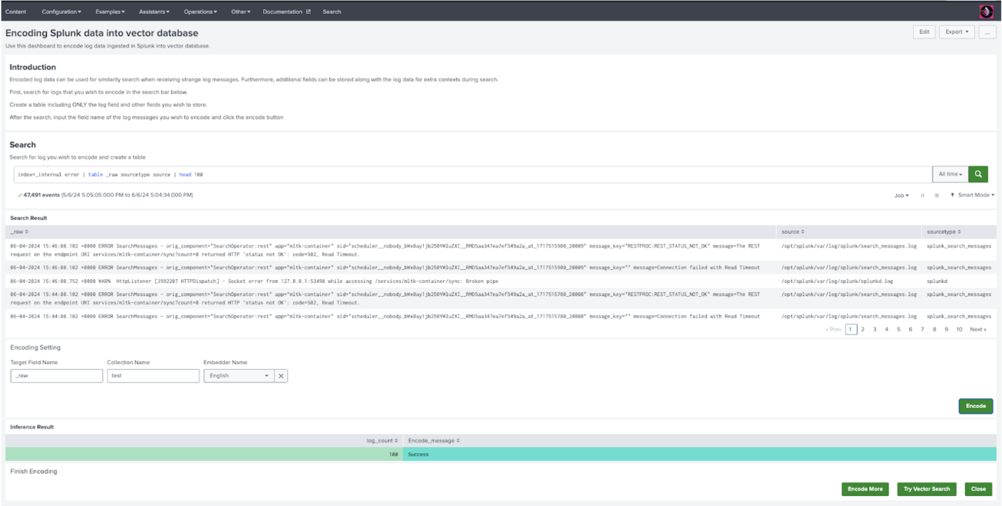
Task: Click the user avatar icon
Action: tap(986, 12)
